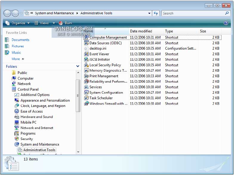Viewport: 234px width, 175px height.
Task: Click the Windows Firewall shortcut icon
Action: (x=86, y=103)
